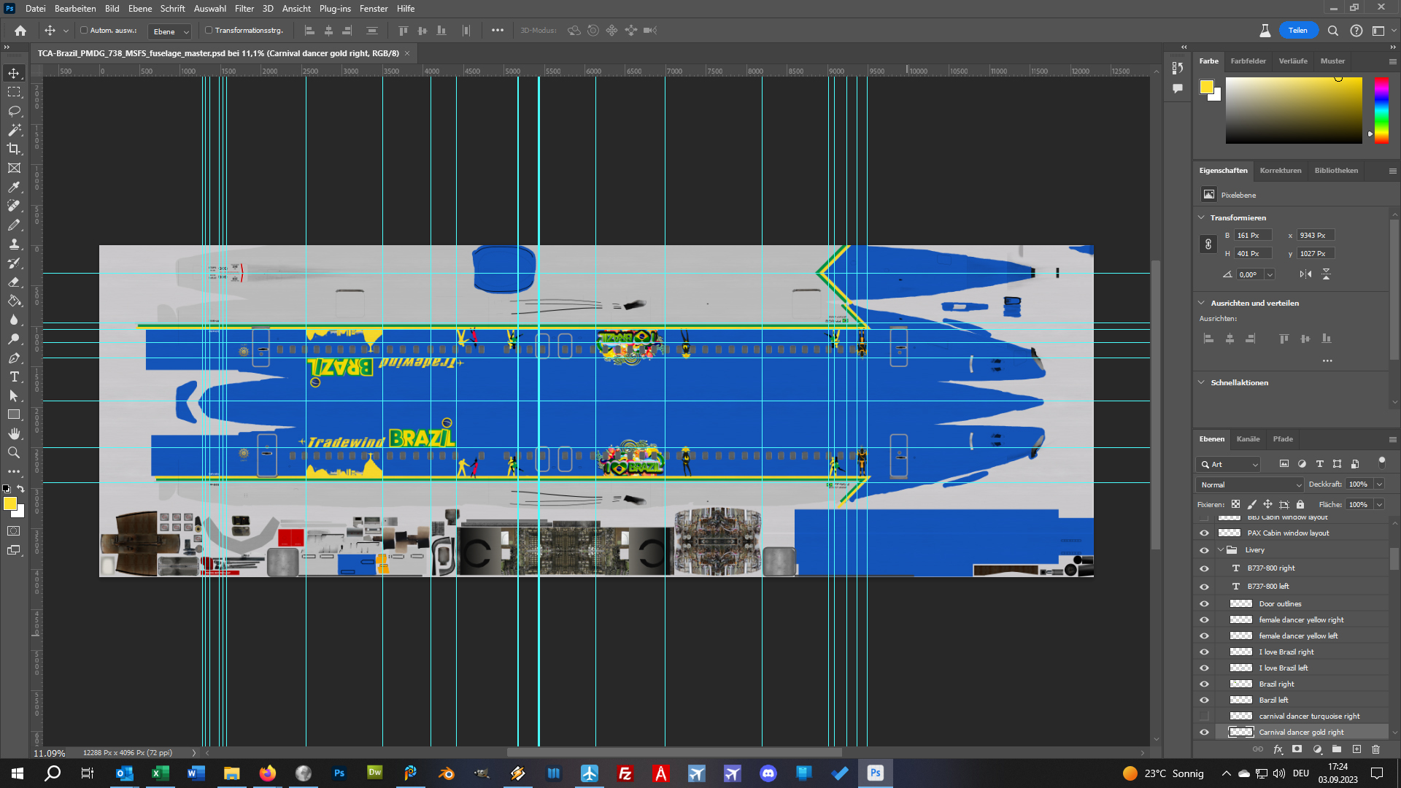Select the Rectangle shape tool
Viewport: 1401px width, 788px height.
pyautogui.click(x=14, y=414)
